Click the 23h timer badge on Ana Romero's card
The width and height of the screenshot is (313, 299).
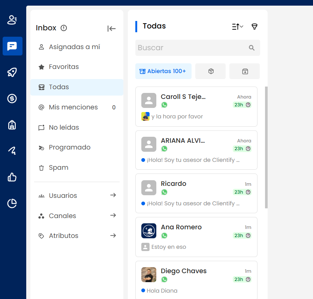tap(242, 236)
